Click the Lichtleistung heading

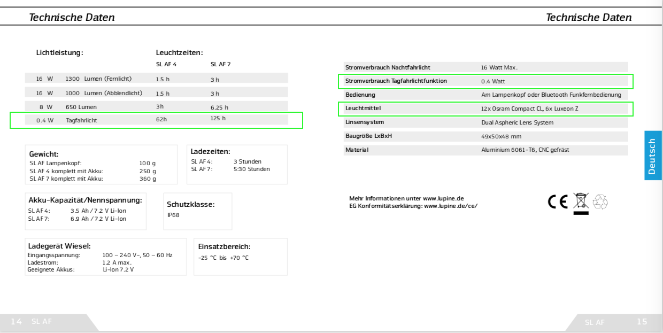tap(60, 52)
